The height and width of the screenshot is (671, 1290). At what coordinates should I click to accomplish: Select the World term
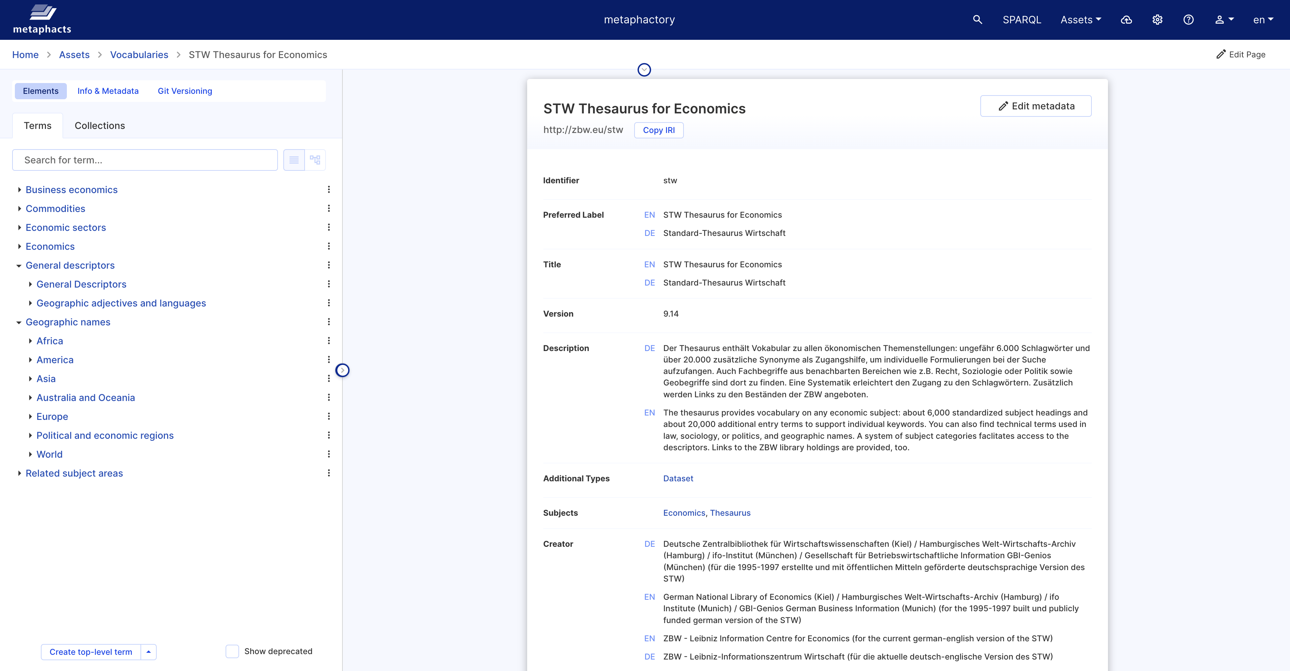point(50,454)
